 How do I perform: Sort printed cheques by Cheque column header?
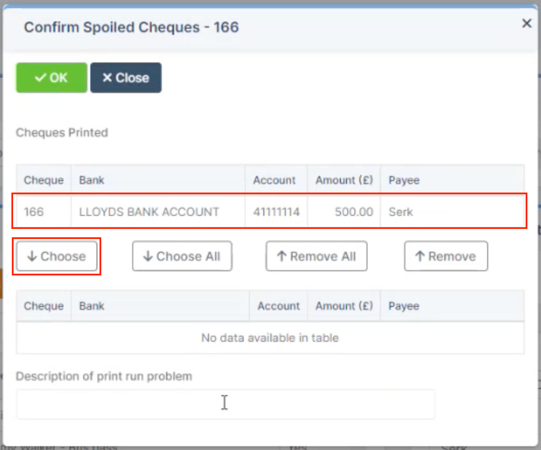click(44, 180)
